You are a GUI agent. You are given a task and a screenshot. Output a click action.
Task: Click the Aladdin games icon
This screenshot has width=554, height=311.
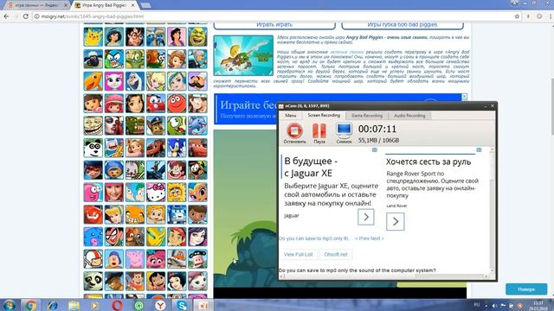(177, 37)
